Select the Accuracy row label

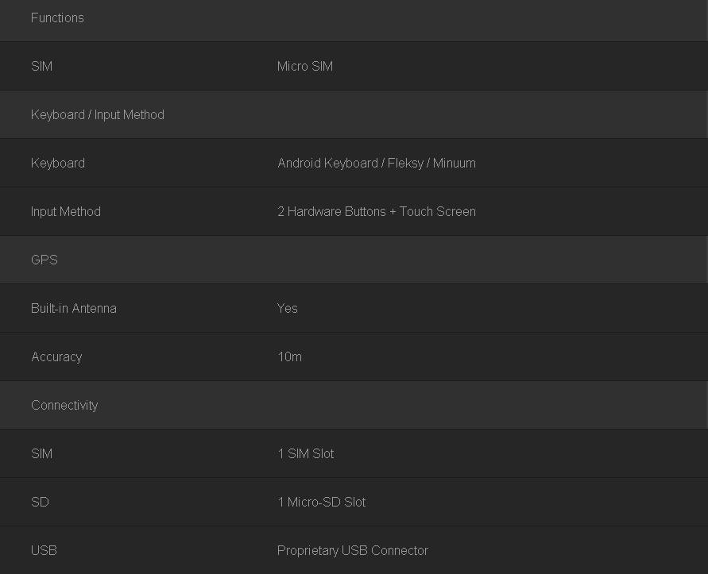(x=56, y=356)
